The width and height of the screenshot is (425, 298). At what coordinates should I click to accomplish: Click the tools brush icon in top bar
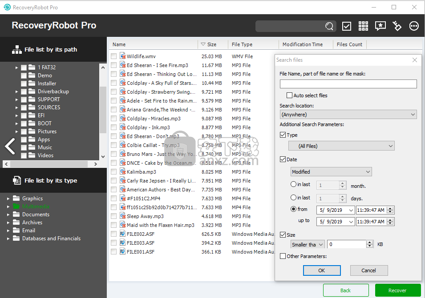397,26
